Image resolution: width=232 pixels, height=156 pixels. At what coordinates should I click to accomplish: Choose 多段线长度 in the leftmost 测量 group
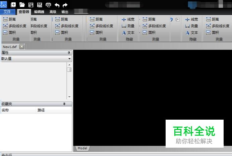(x=15, y=26)
